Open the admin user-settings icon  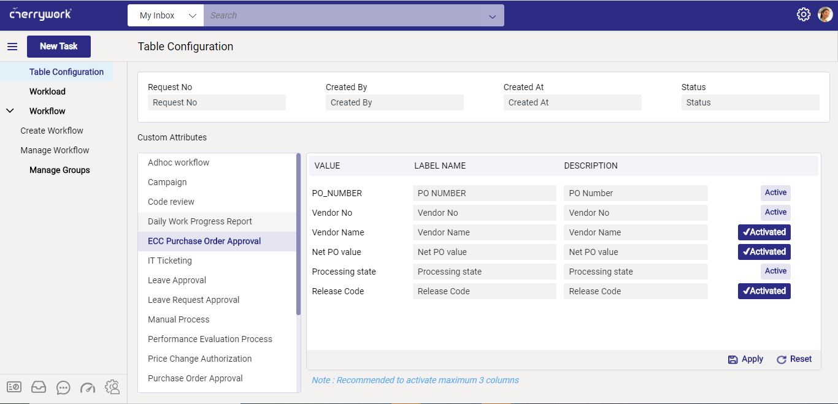coord(112,387)
